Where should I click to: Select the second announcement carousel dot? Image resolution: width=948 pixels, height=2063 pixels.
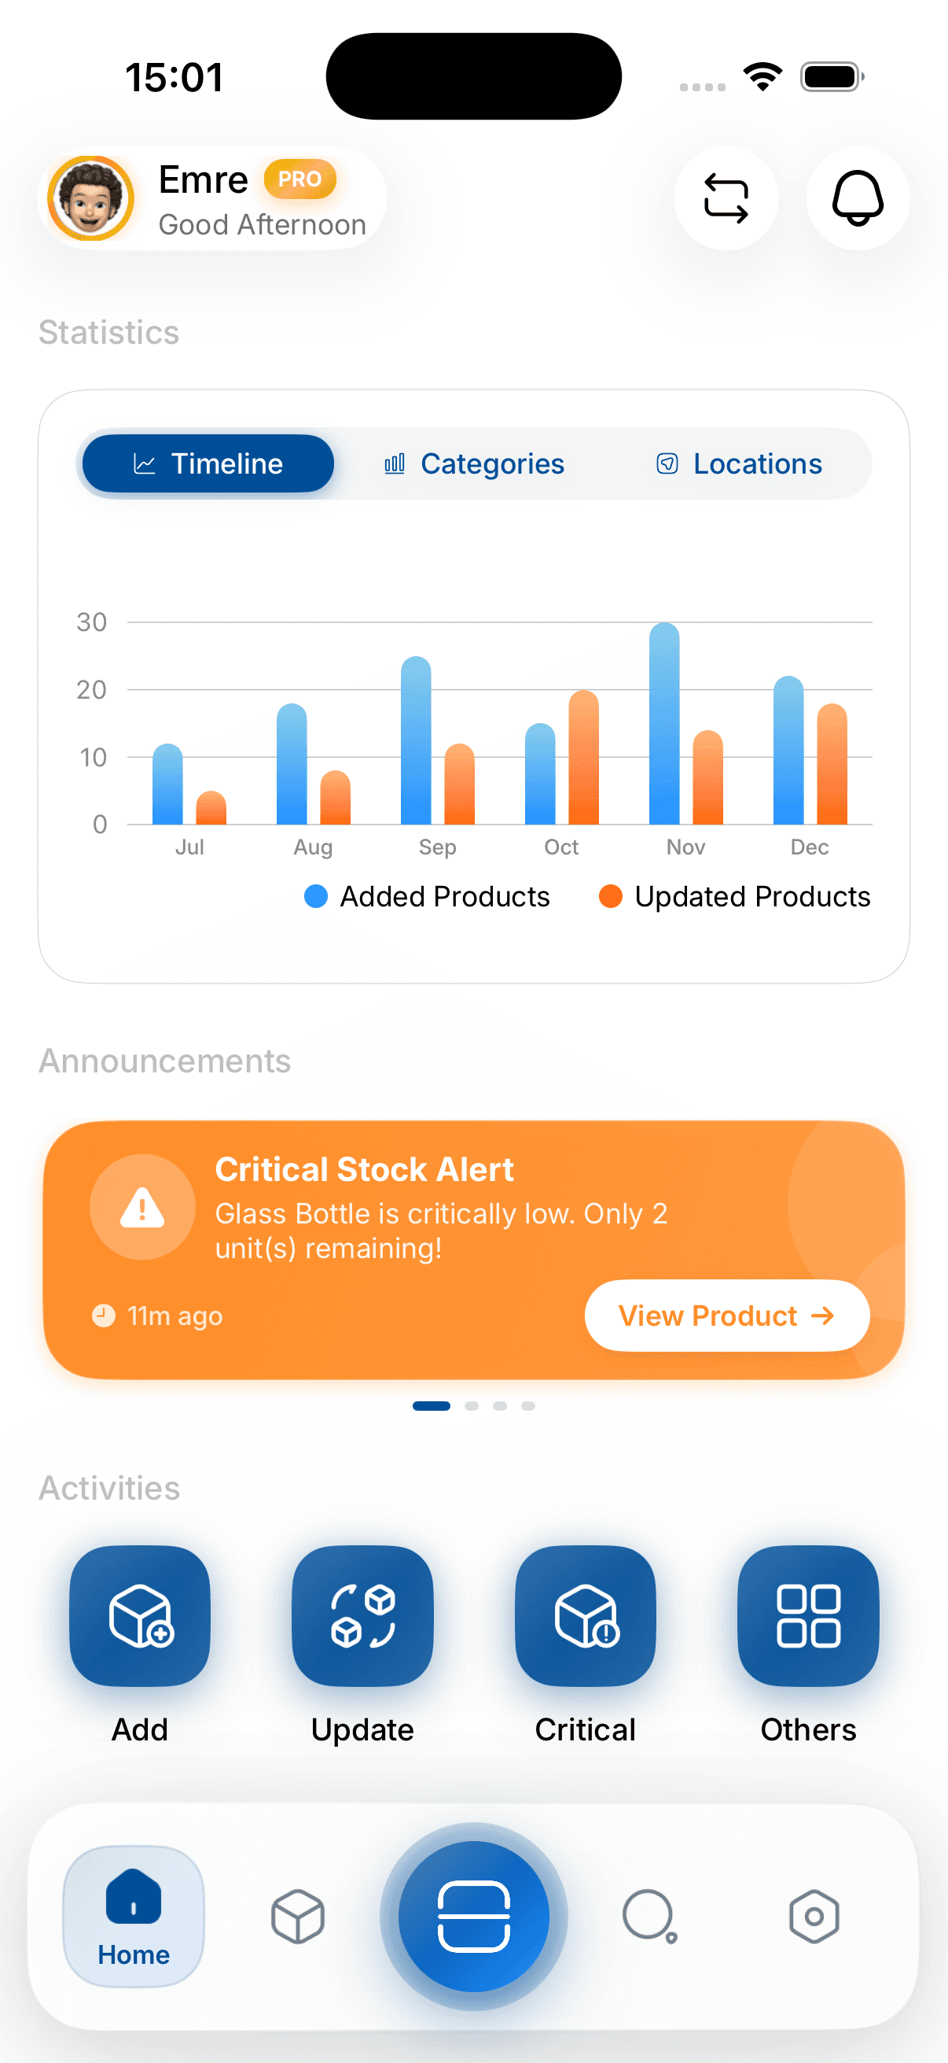pos(472,1404)
